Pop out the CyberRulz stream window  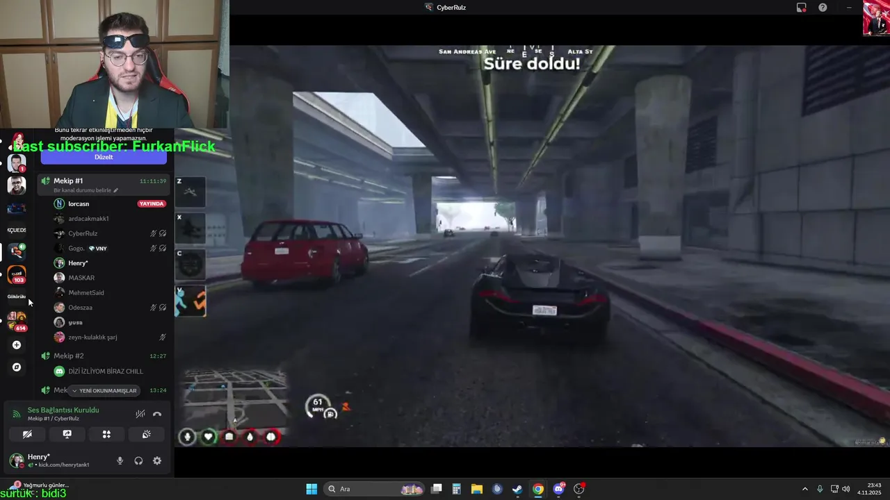[x=801, y=8]
